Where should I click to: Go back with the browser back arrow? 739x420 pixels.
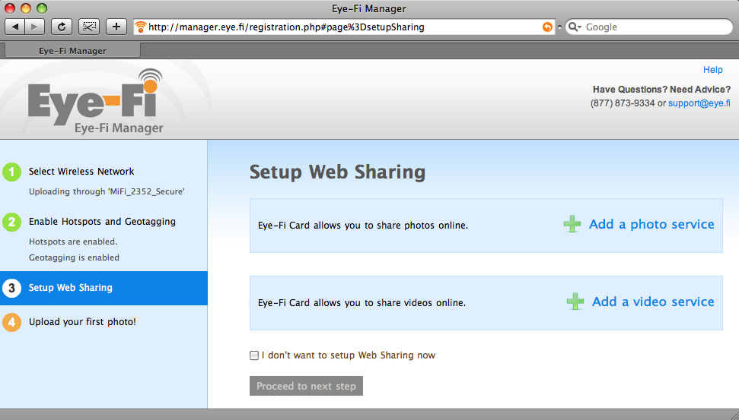point(15,27)
